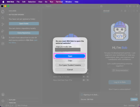The width and height of the screenshot is (140, 107).
Task: Click errors and warnings count in status bar
Action: (9, 106)
